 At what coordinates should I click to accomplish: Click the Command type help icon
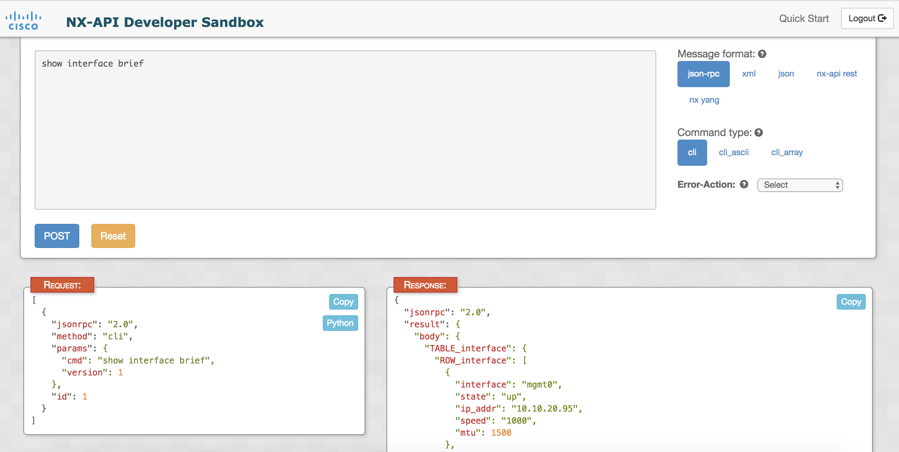[x=758, y=132]
